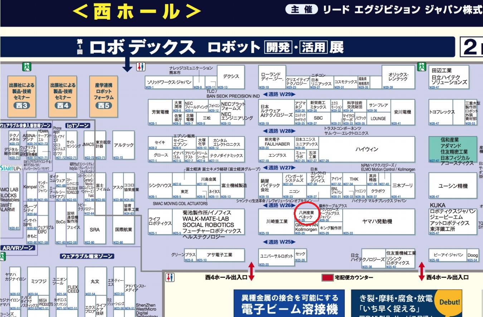Screen dimensions: 483x317
Task: Click the 通路 W26 aisle label
Action: (279, 205)
